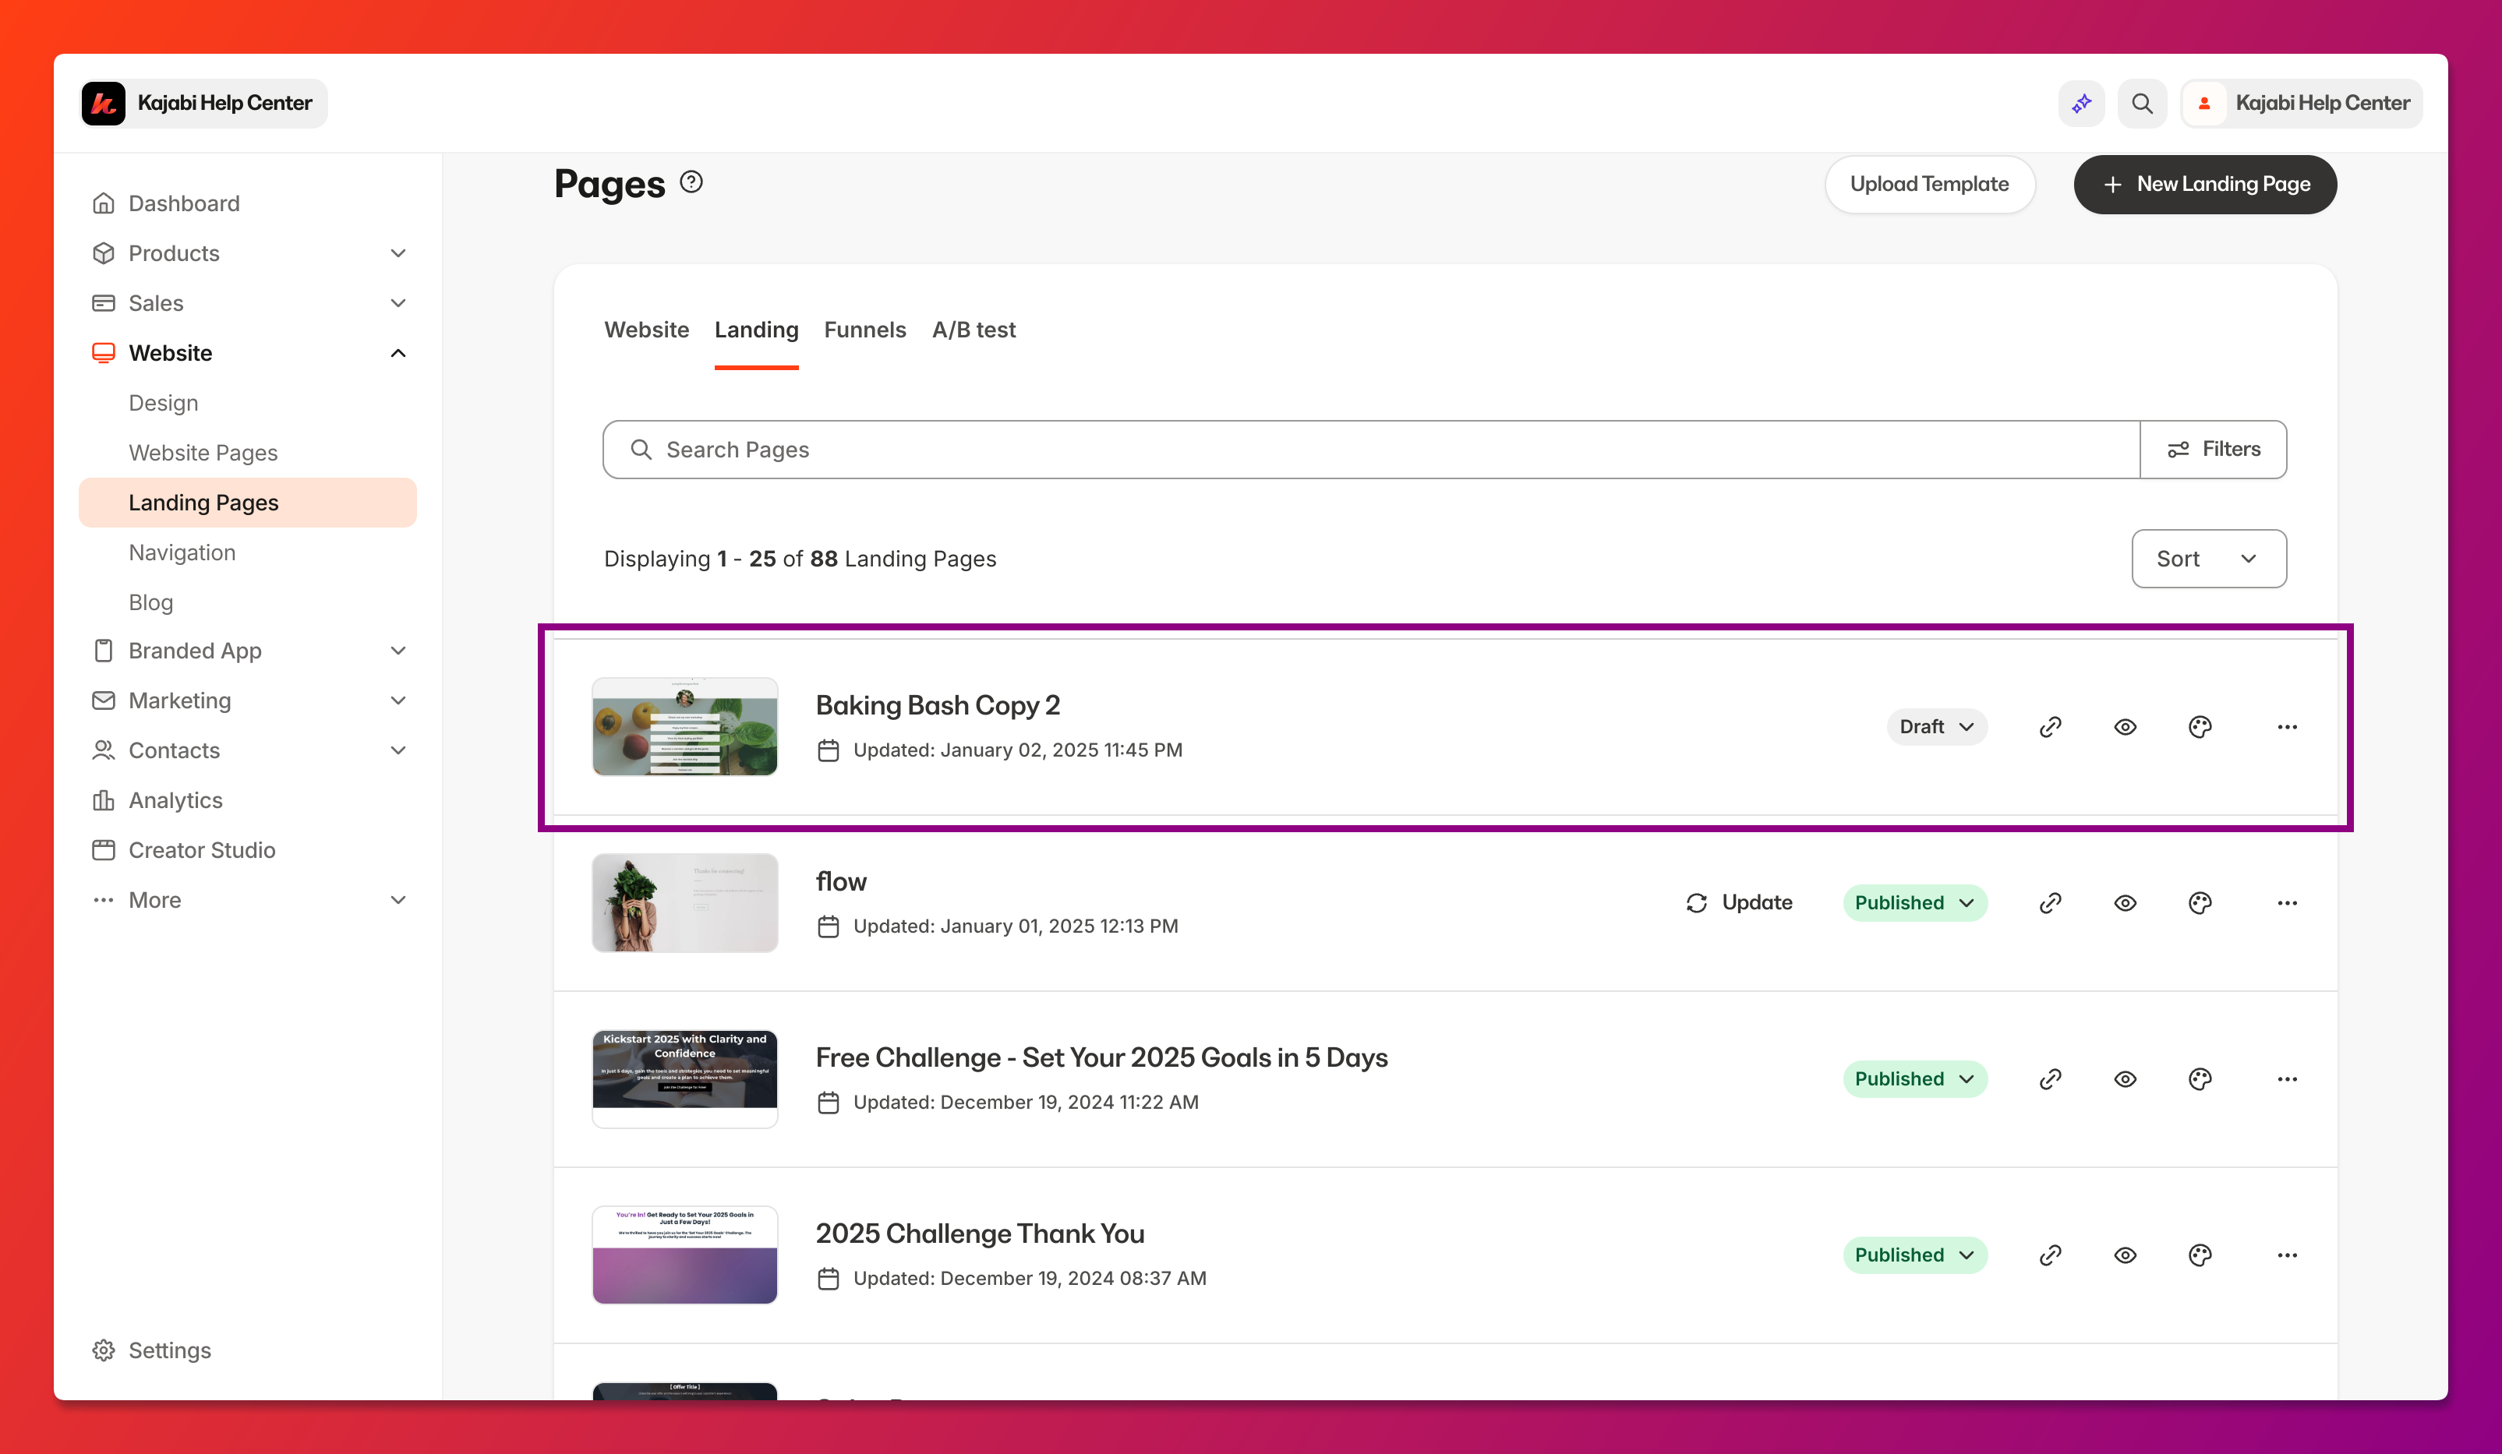Copy link for Free Challenge page
This screenshot has height=1454, width=2502.
click(2050, 1079)
